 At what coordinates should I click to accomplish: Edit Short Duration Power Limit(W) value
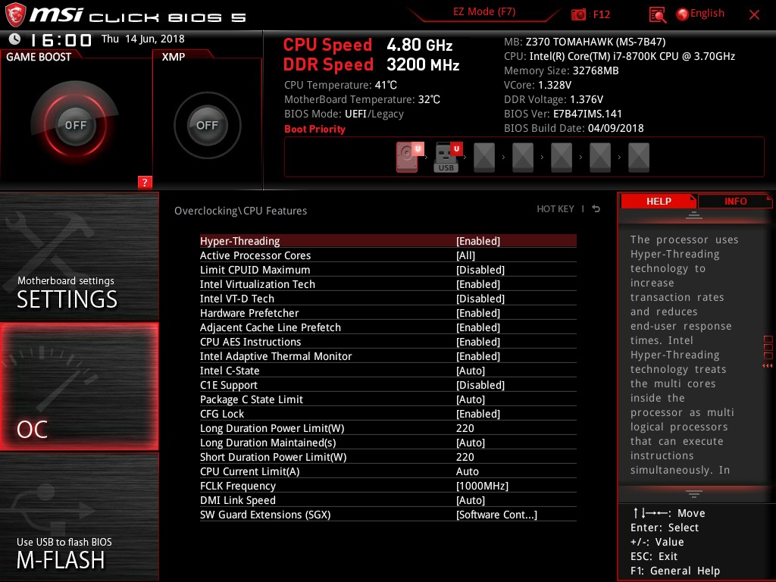click(388, 457)
